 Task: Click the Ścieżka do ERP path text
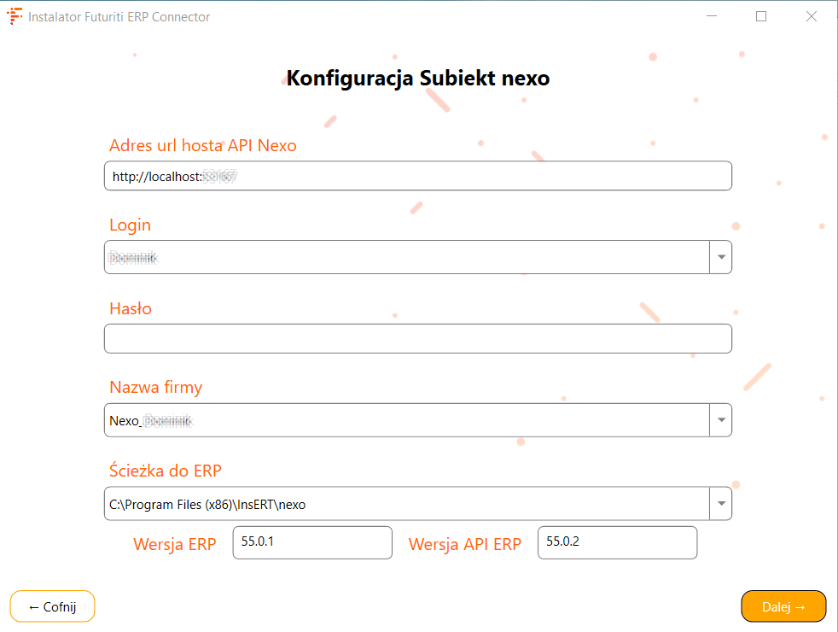[406, 504]
